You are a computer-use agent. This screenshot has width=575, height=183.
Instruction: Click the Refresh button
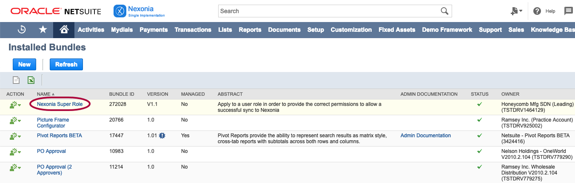click(x=66, y=64)
